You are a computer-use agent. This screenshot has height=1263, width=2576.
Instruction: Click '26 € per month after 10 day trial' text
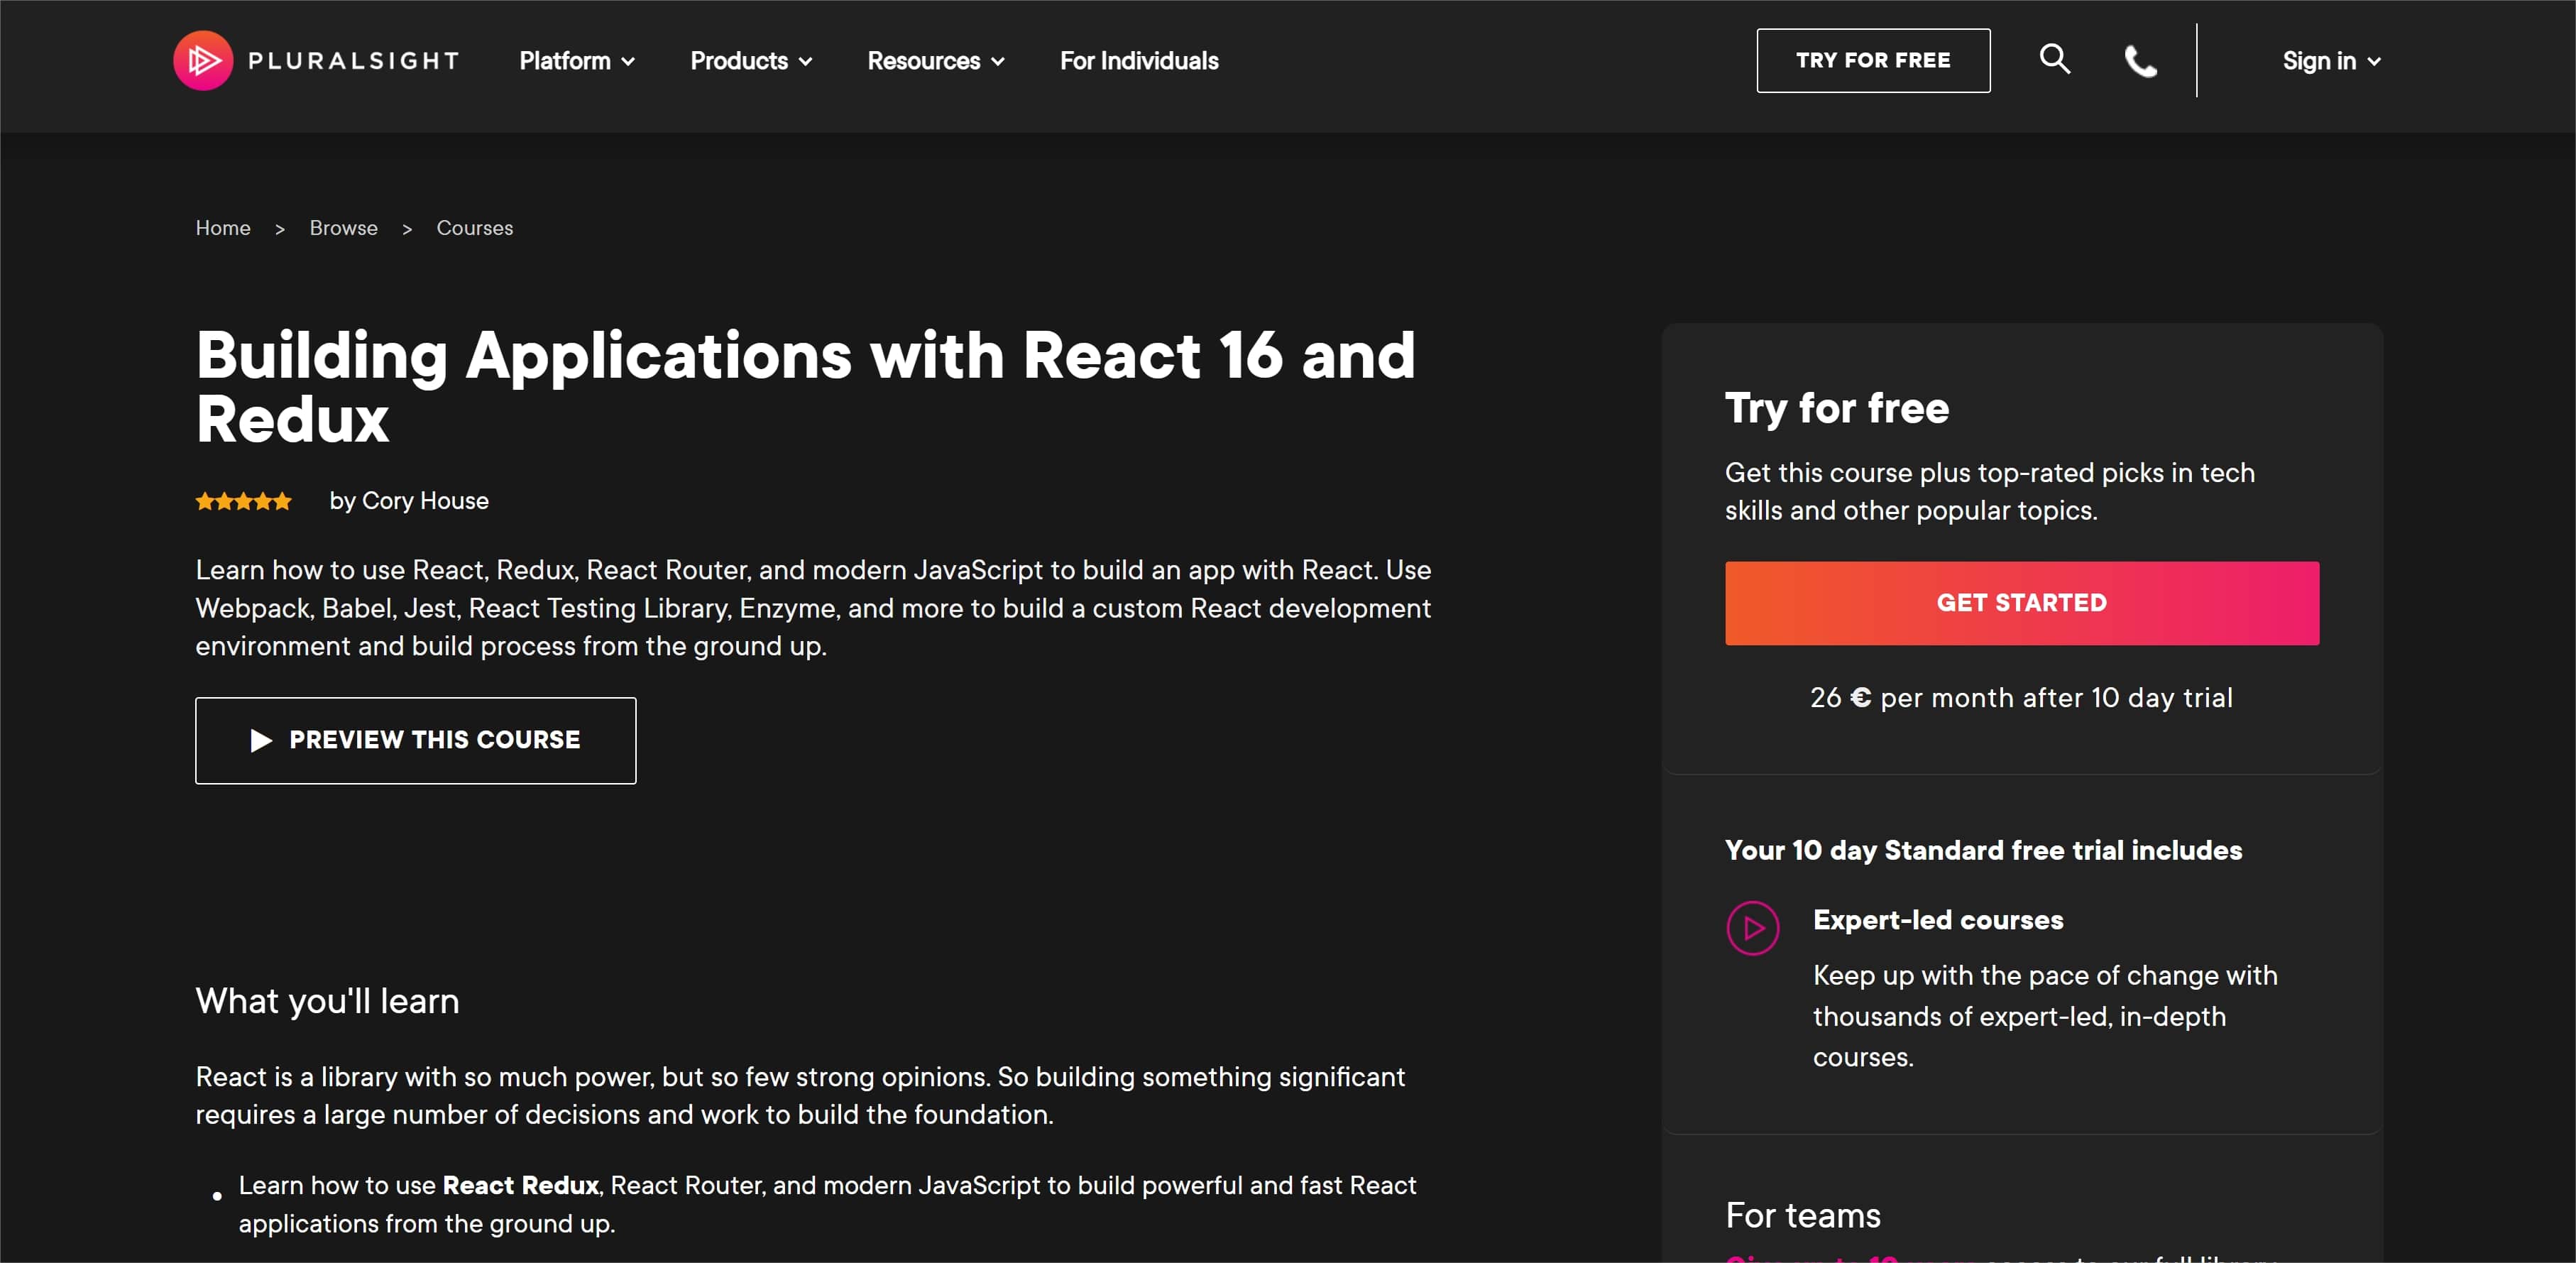click(x=2021, y=698)
